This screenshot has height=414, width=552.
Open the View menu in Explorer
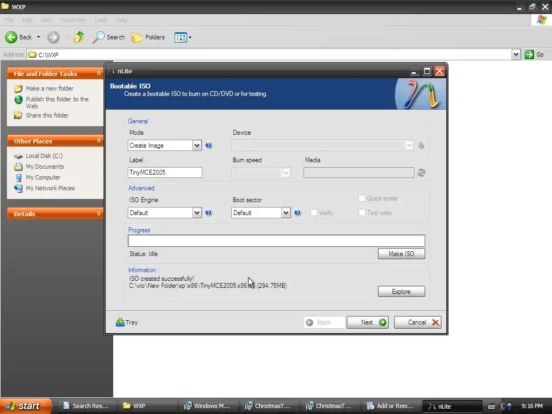tap(46, 20)
